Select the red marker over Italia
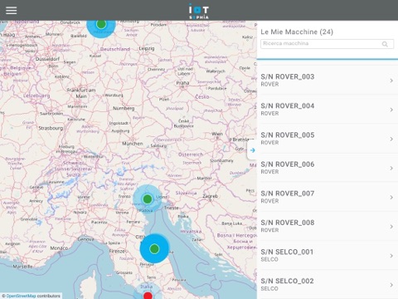Screen dimensions: 398x299 click(x=148, y=296)
